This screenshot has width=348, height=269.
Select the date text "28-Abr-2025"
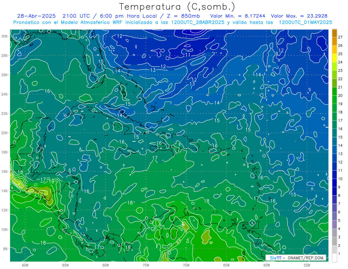[x=36, y=16]
